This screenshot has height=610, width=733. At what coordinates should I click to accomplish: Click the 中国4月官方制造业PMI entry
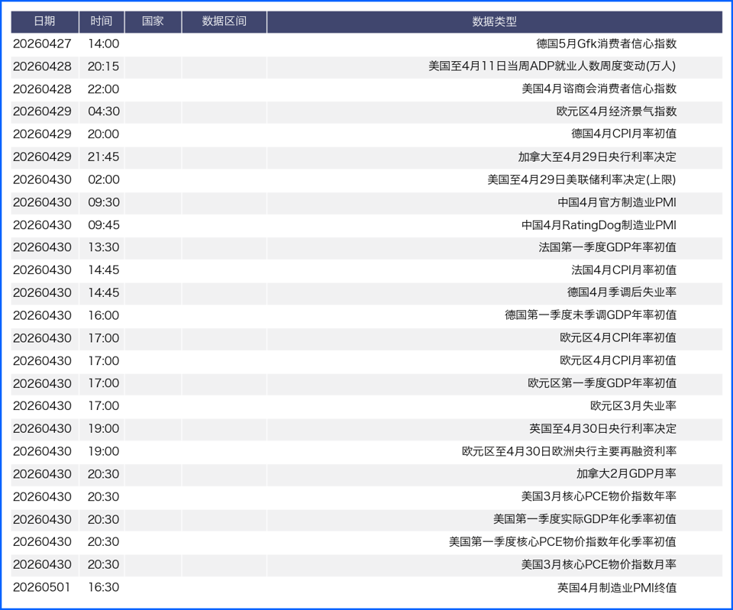(x=616, y=203)
